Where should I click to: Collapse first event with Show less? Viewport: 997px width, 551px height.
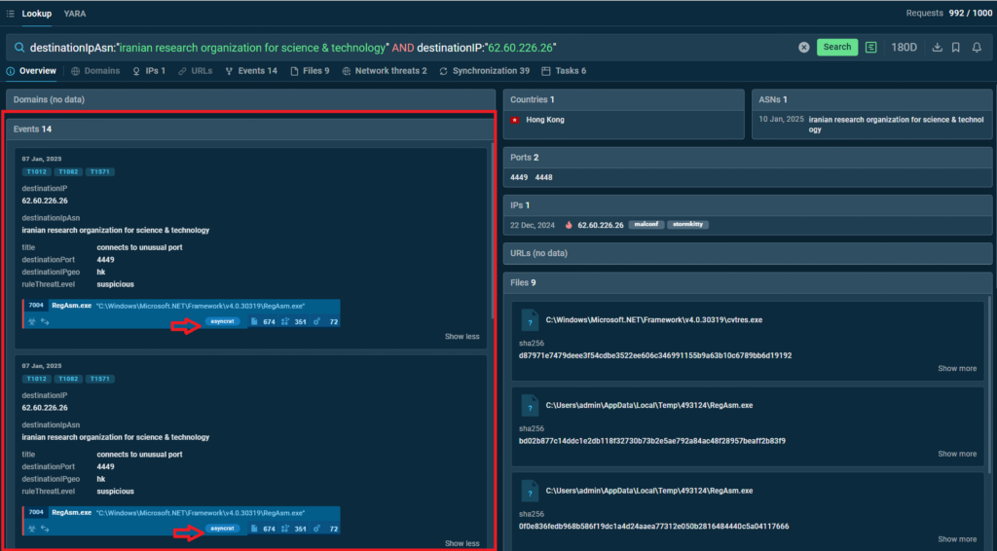tap(462, 337)
